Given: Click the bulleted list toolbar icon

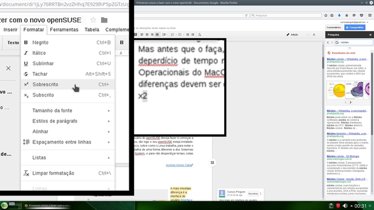Looking at the screenshot, I should point(180,34).
